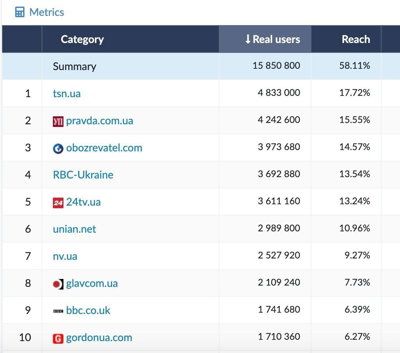Sort table by Real users column
This screenshot has width=400, height=353.
tap(276, 39)
